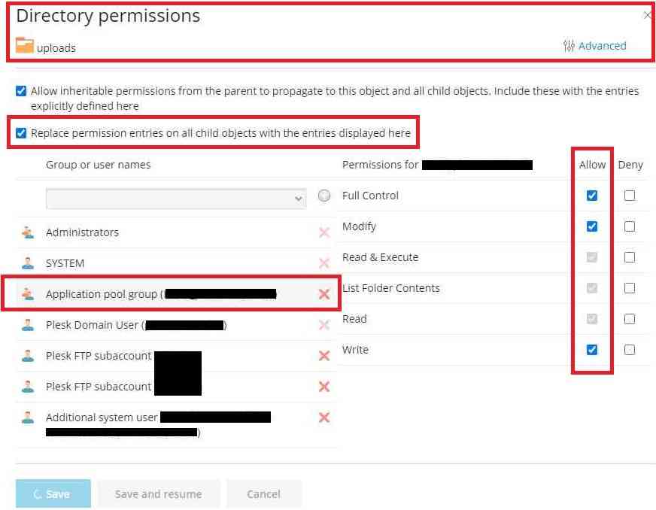Click the SYSTEM user icon
The width and height of the screenshot is (656, 510).
28,263
